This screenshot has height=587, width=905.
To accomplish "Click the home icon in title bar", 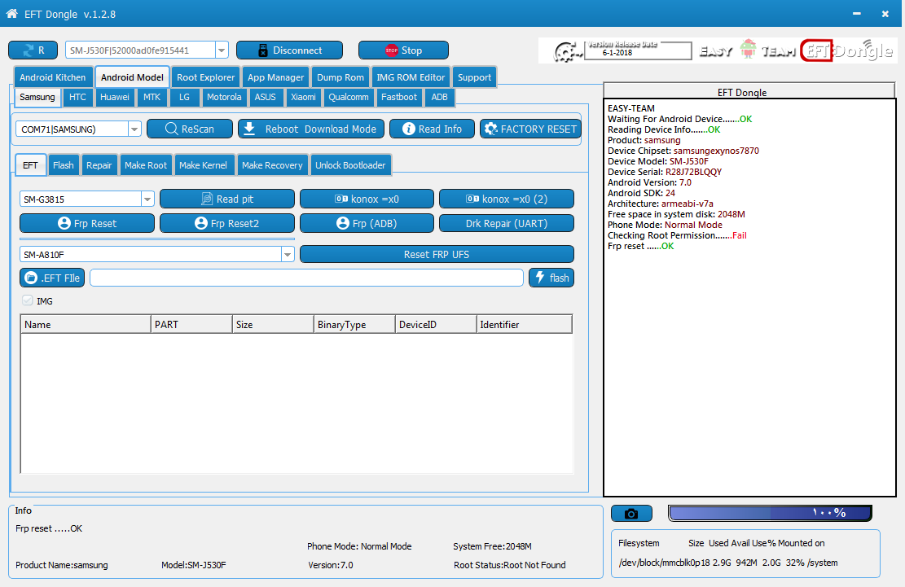I will [11, 13].
